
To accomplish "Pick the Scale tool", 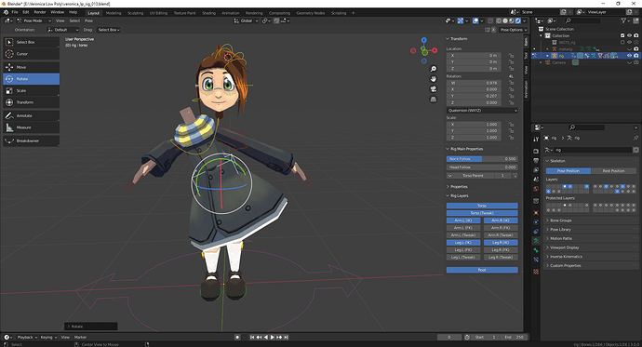I will pyautogui.click(x=31, y=90).
